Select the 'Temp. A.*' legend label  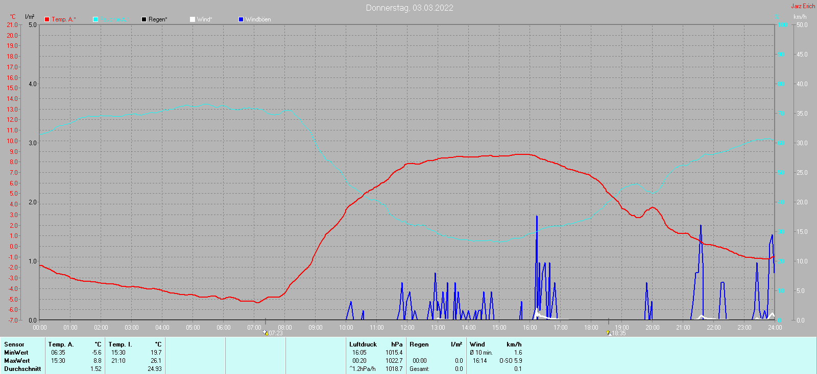[x=64, y=19]
